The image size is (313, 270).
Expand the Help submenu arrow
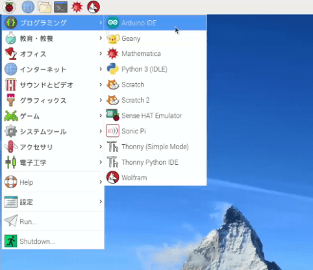[101, 182]
